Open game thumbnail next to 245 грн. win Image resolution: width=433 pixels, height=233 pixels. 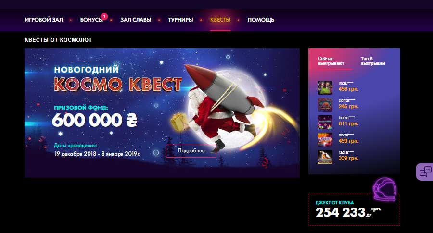pyautogui.click(x=325, y=105)
